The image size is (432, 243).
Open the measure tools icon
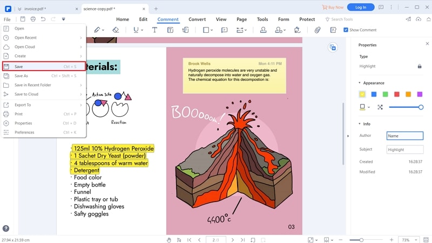point(240,30)
